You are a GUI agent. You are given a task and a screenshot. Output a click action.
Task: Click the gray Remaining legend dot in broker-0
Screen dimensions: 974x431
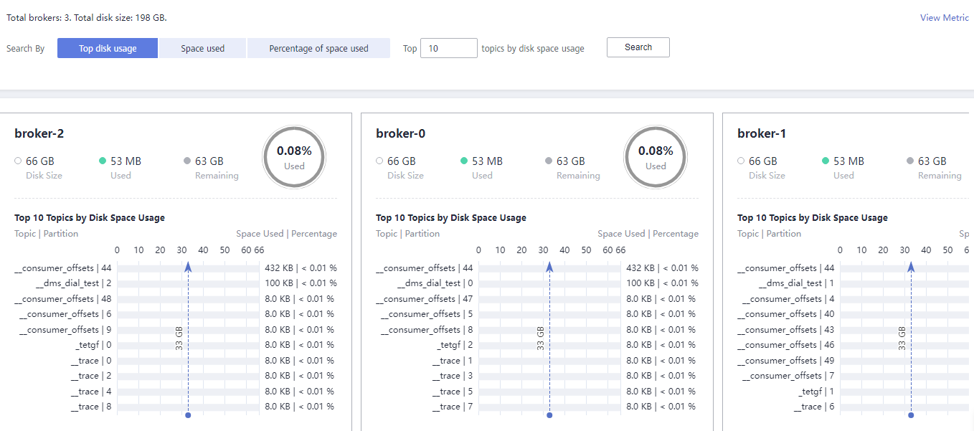tap(549, 161)
